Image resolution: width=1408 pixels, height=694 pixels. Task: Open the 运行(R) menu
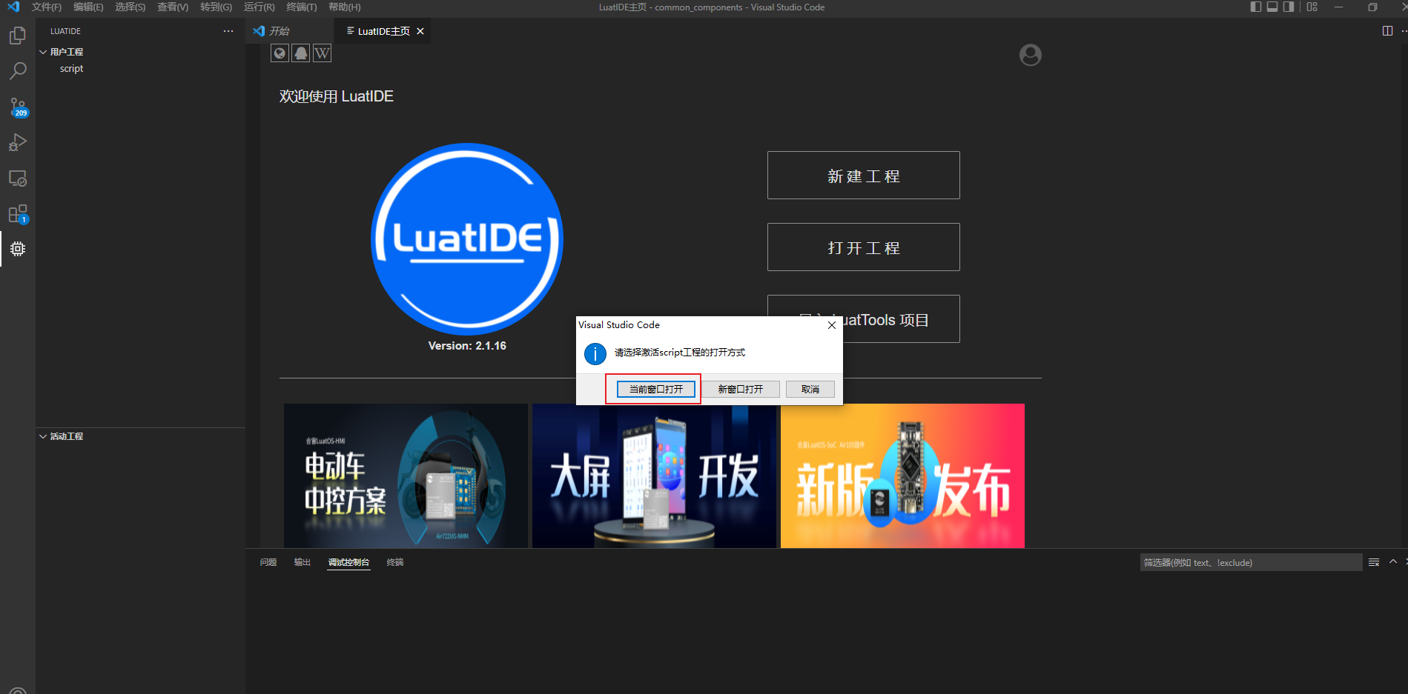[x=259, y=7]
